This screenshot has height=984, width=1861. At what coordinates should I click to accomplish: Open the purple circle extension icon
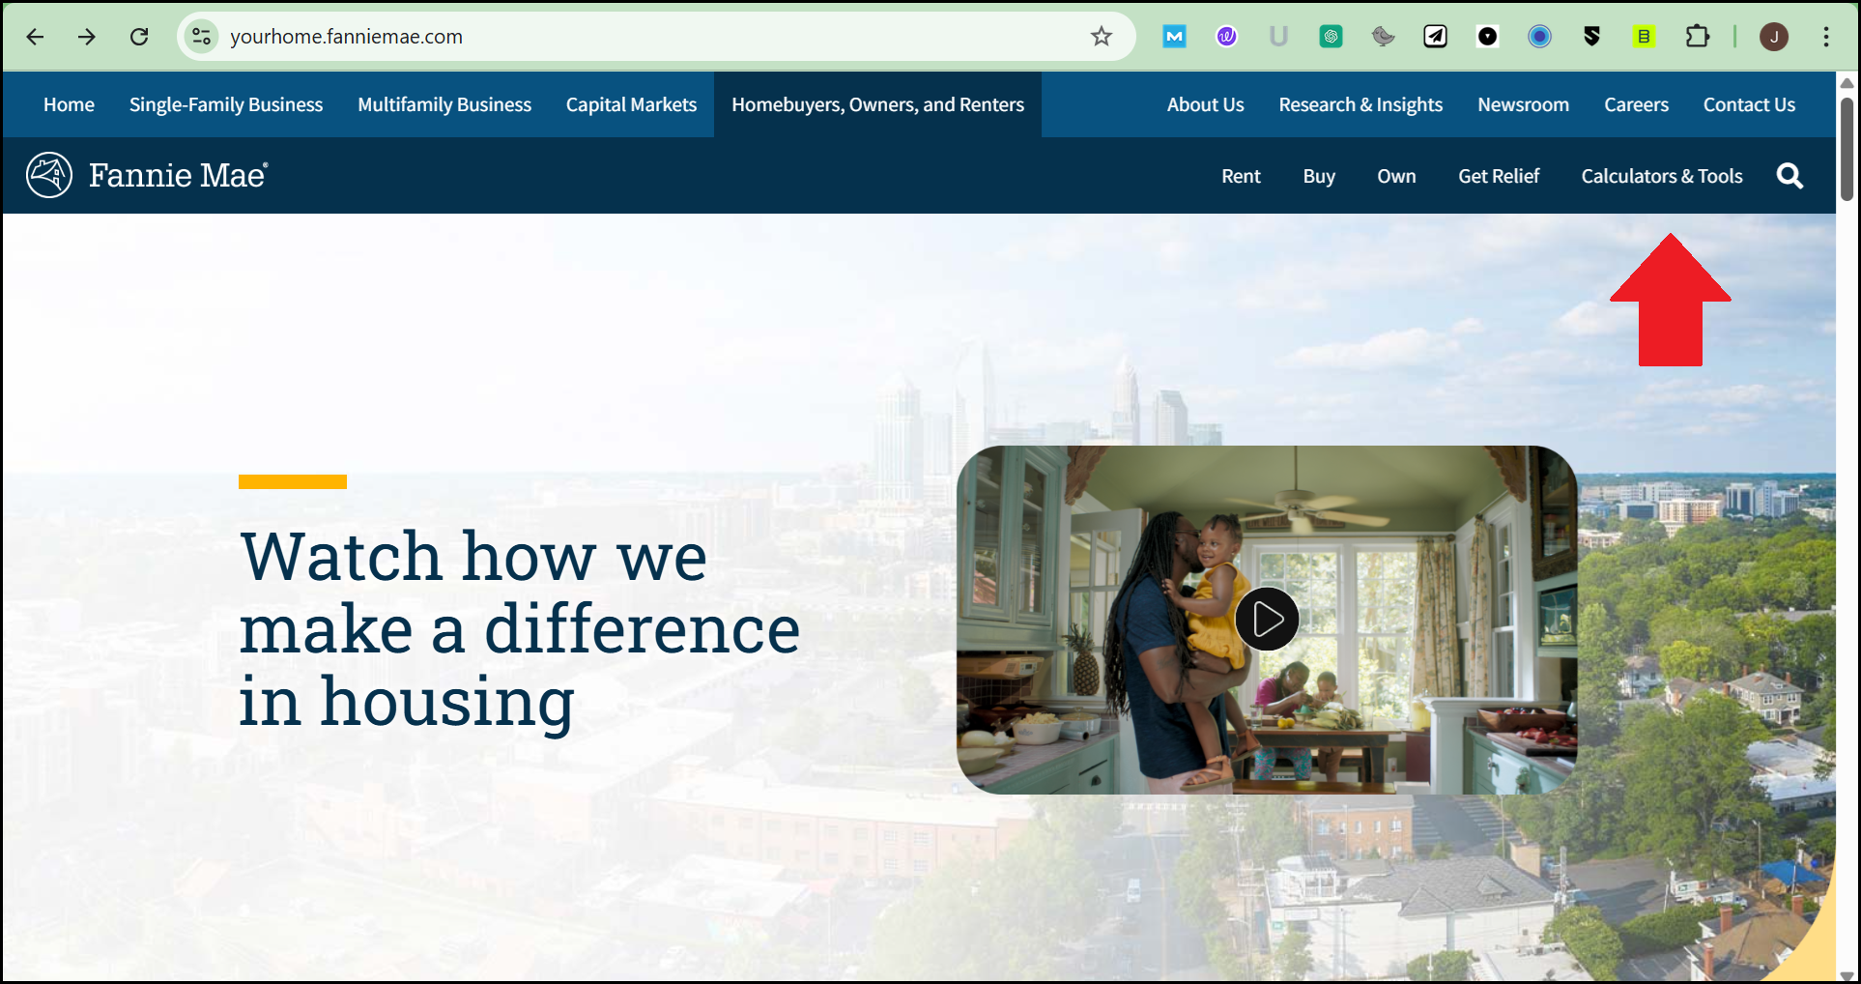point(1226,37)
